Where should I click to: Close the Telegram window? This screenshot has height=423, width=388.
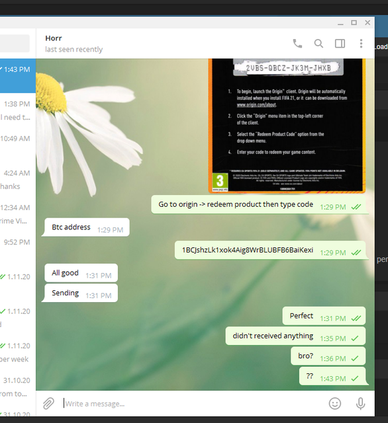(367, 22)
